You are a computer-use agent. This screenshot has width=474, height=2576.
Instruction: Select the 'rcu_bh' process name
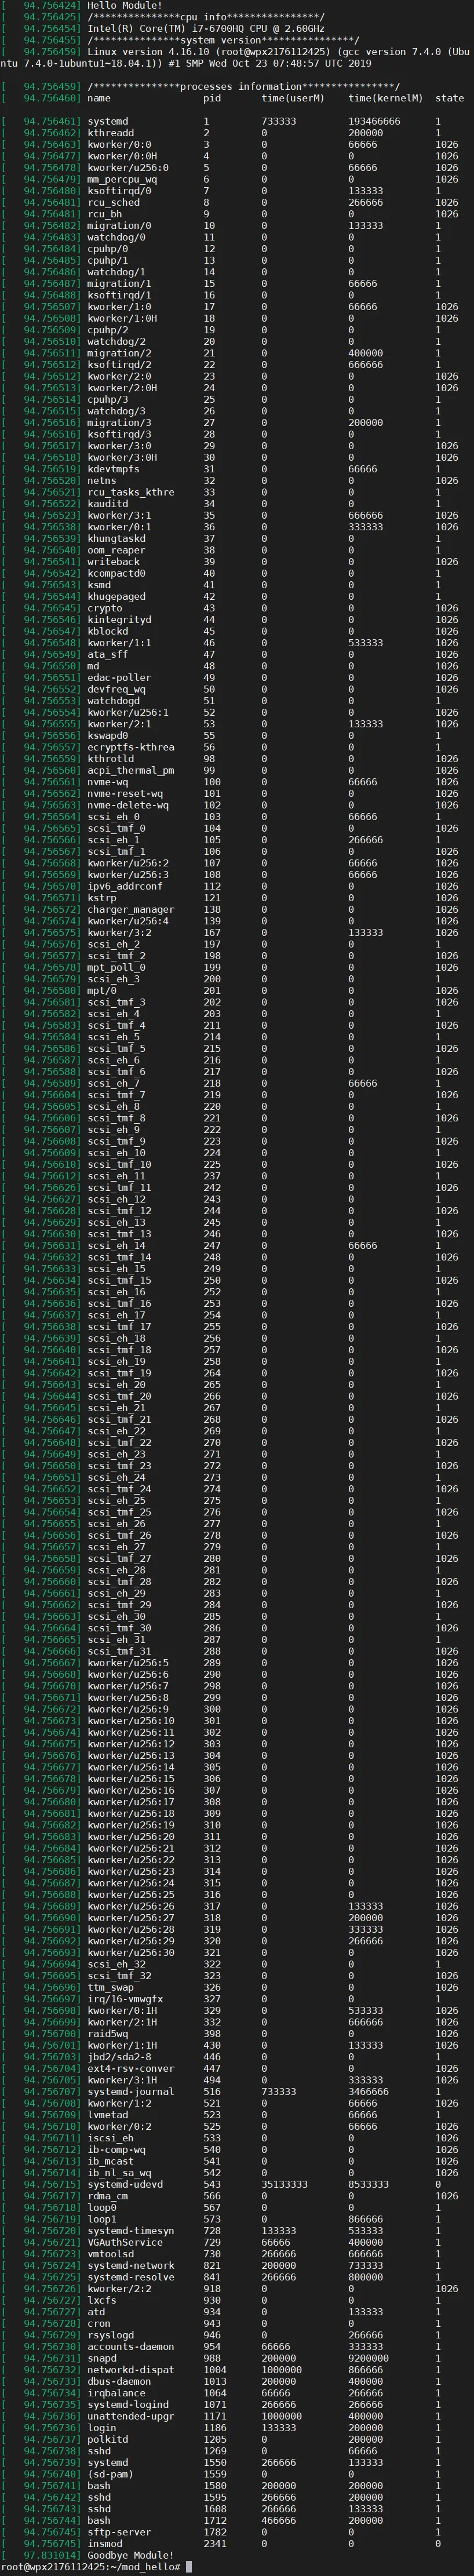click(x=104, y=214)
